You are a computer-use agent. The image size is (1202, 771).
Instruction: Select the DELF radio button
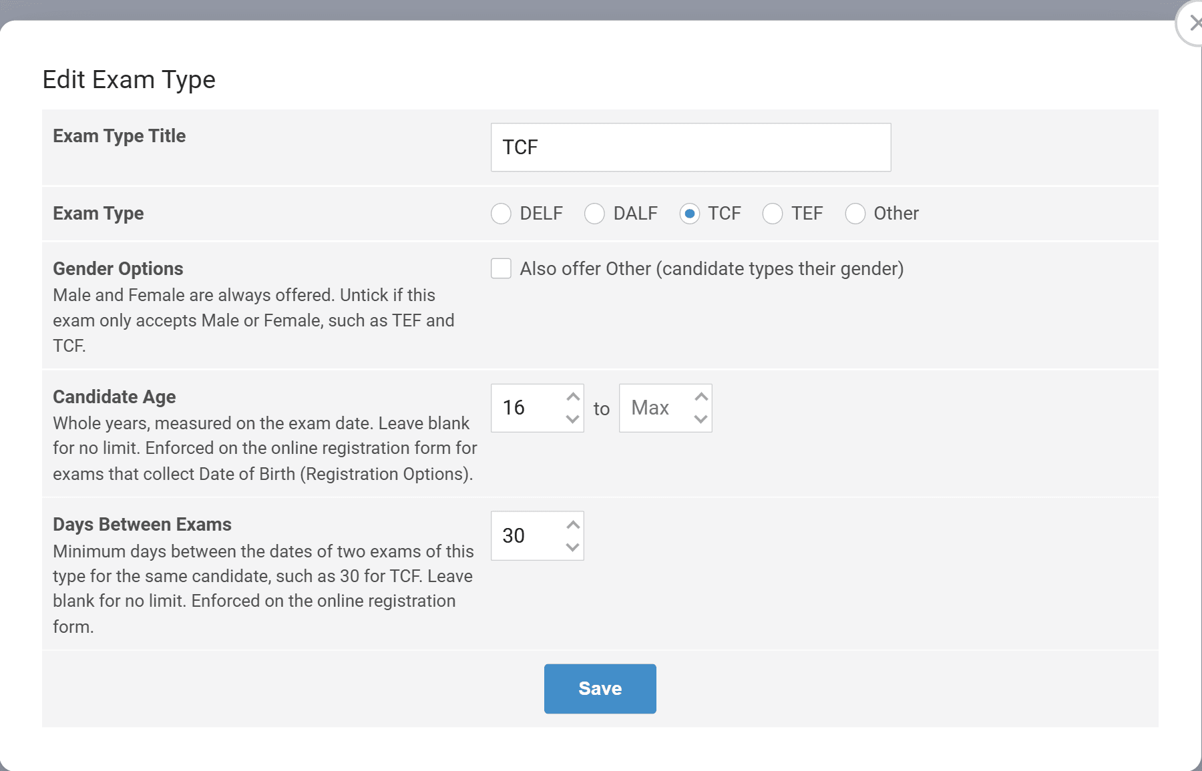(x=501, y=214)
